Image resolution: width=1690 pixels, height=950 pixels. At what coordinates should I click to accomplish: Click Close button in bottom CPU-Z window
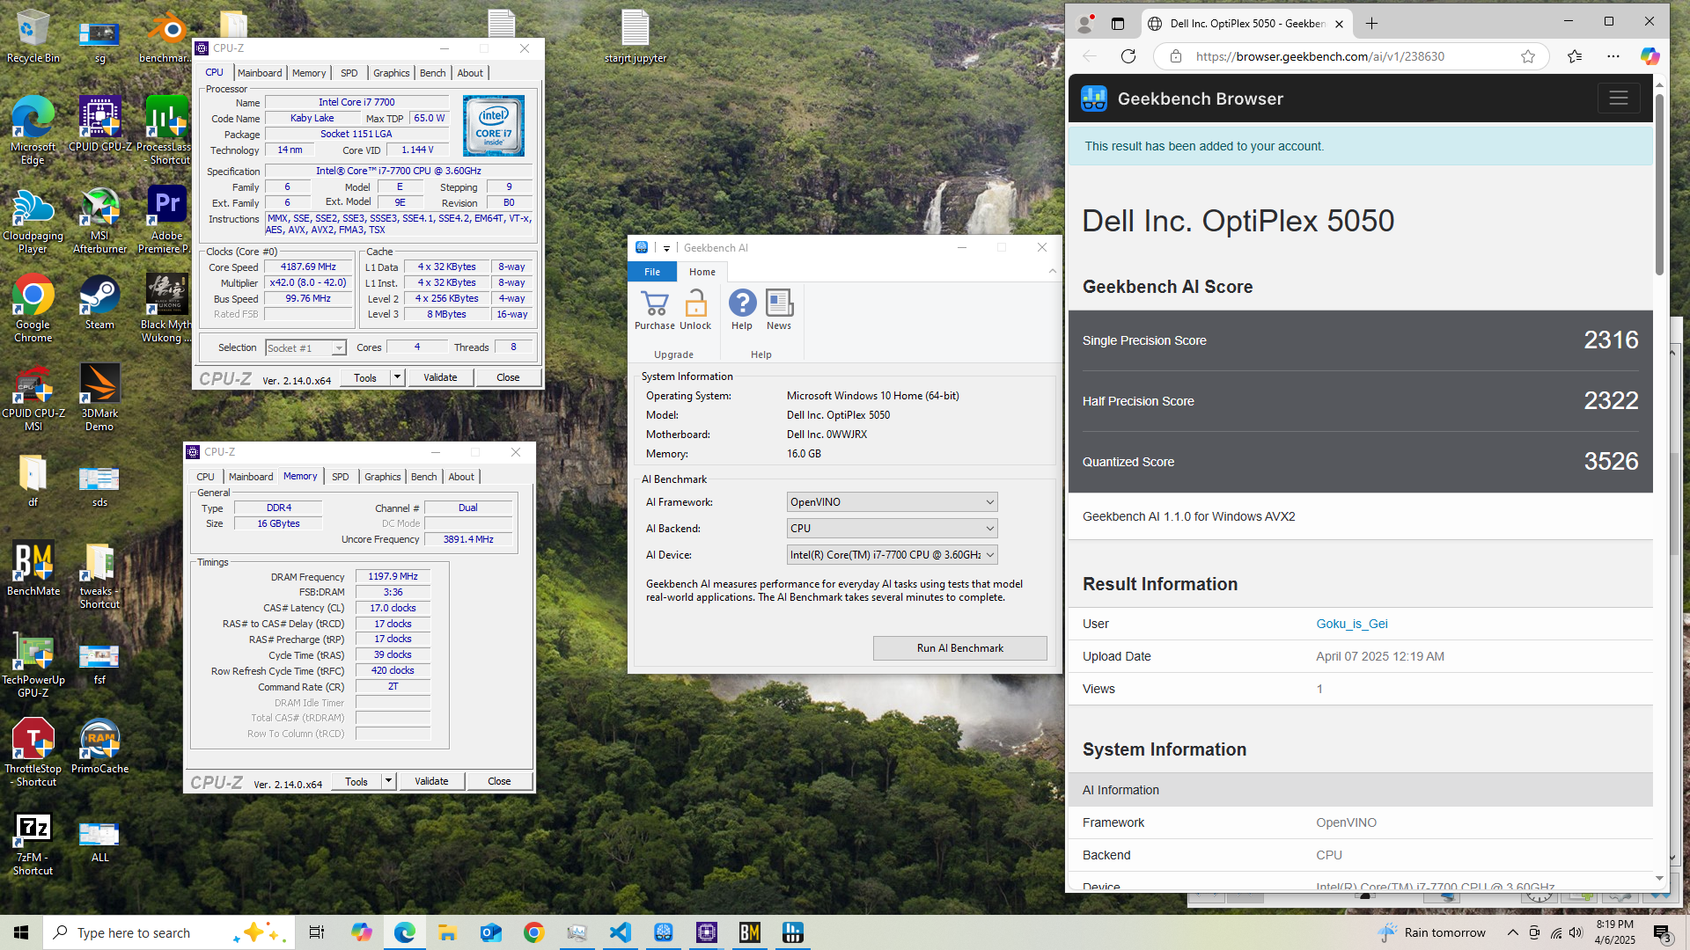[499, 781]
